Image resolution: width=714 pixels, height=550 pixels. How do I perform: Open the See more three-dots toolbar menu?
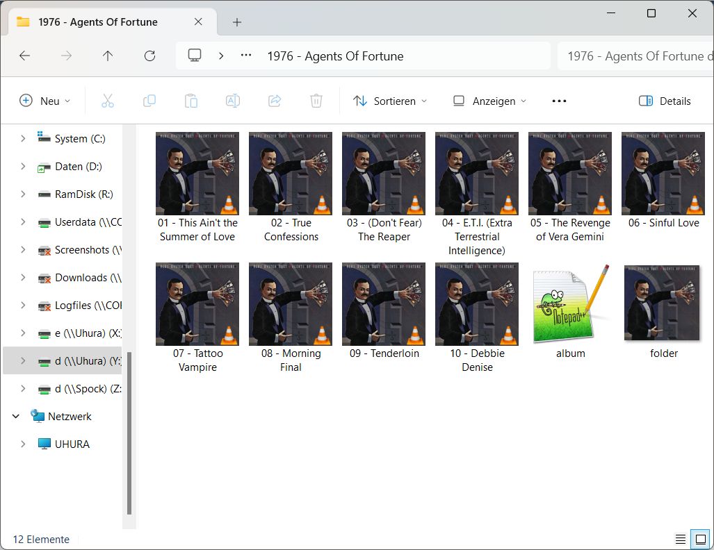(559, 101)
